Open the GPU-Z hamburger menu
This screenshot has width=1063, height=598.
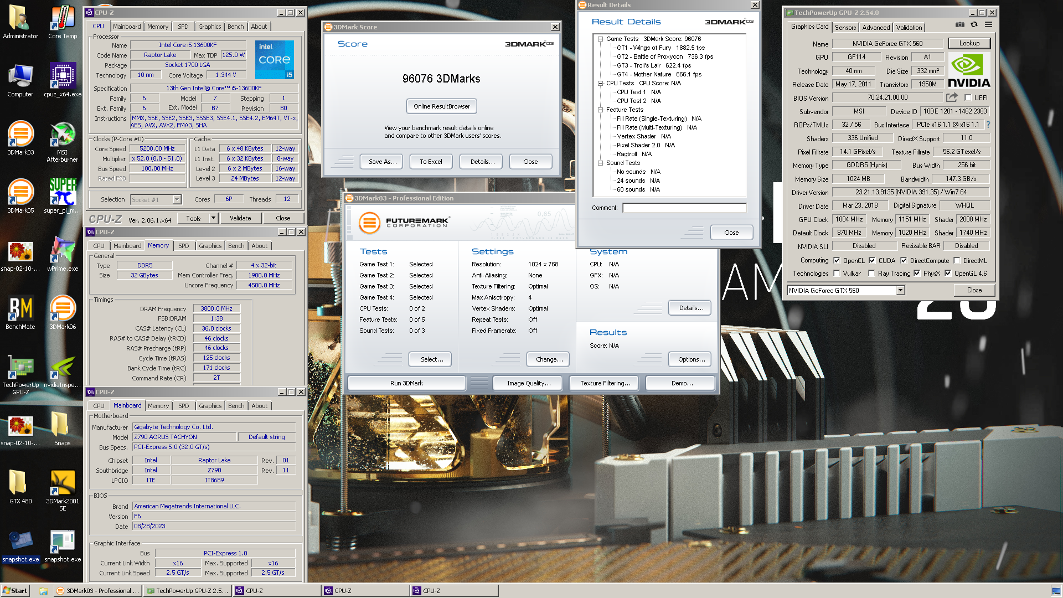click(x=988, y=25)
